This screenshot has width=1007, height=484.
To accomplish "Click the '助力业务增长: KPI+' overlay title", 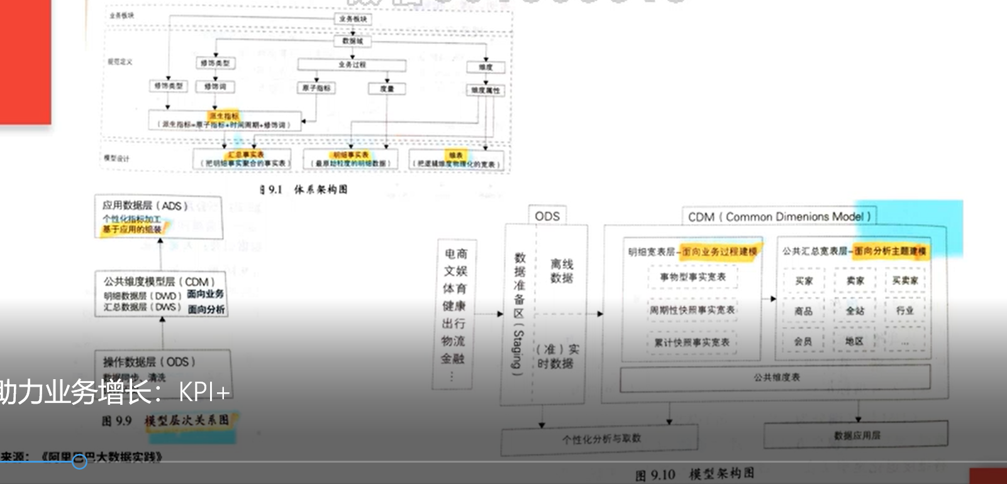I will (x=114, y=392).
